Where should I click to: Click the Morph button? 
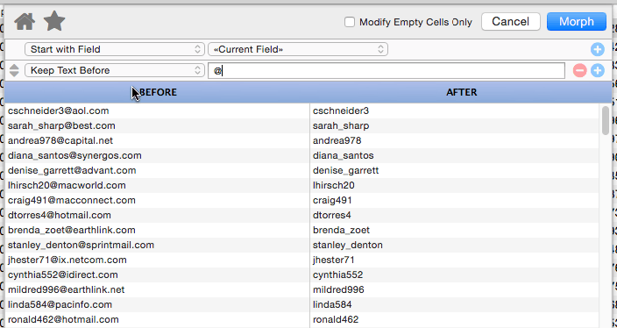[x=577, y=21]
